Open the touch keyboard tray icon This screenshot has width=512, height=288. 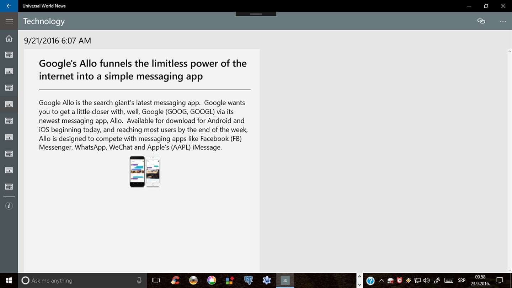[x=449, y=281]
